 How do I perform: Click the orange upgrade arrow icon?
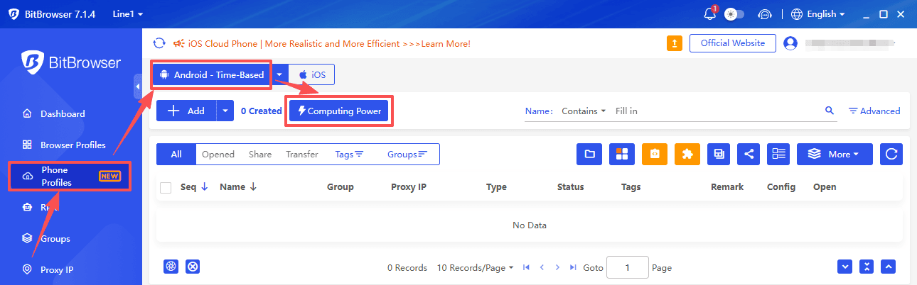[x=675, y=43]
